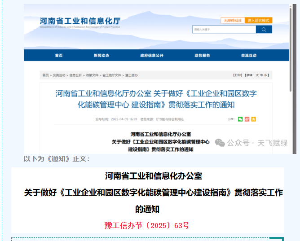This screenshot has width=300, height=241.
Task: Share article via WeChat icon
Action: [240, 119]
